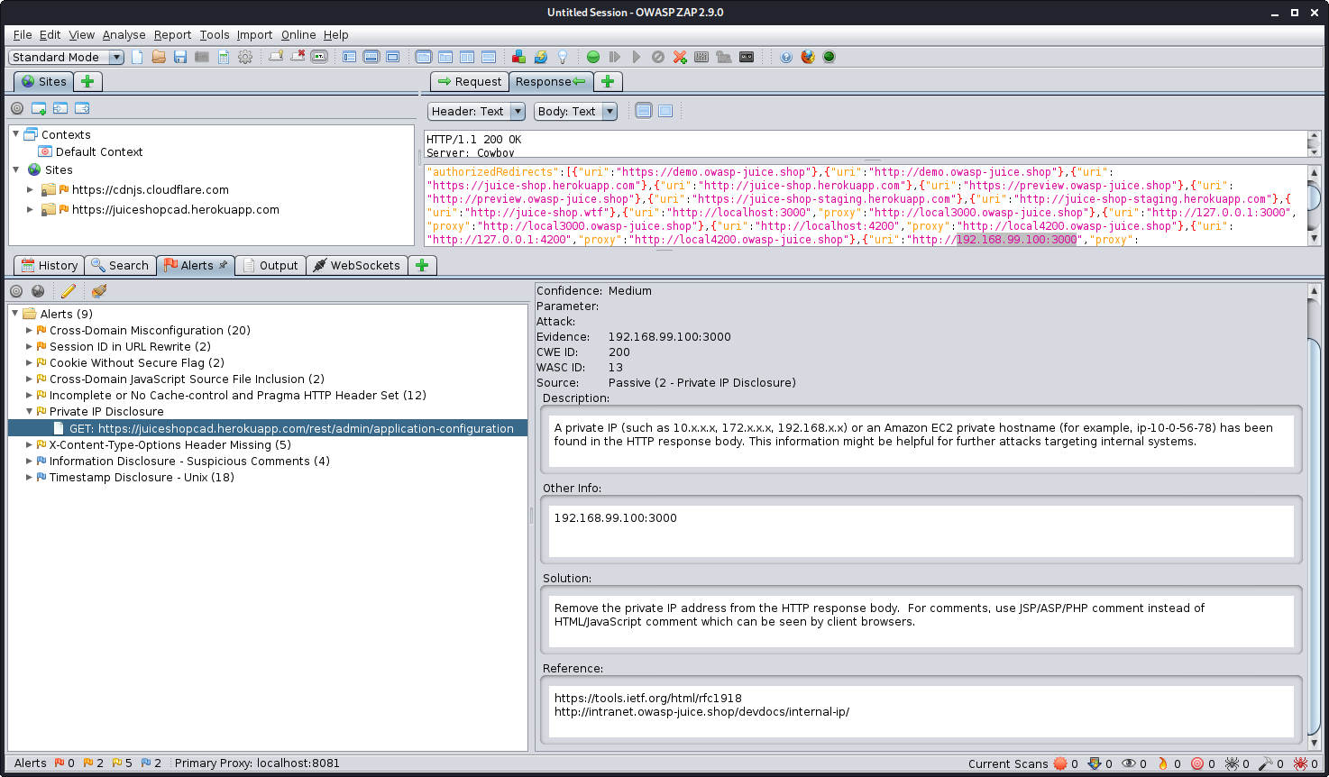
Task: Click the green Add break point icon
Action: click(593, 57)
